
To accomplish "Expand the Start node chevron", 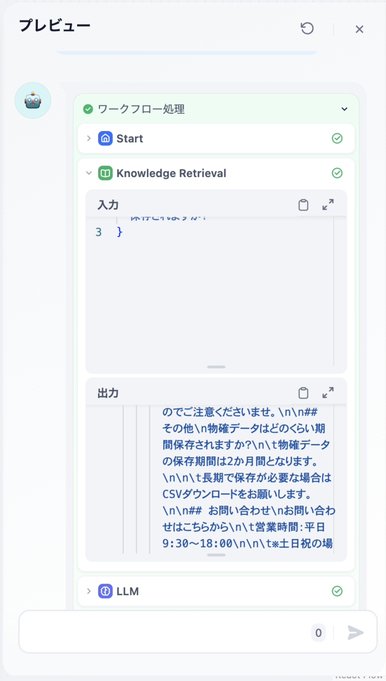I will point(89,138).
